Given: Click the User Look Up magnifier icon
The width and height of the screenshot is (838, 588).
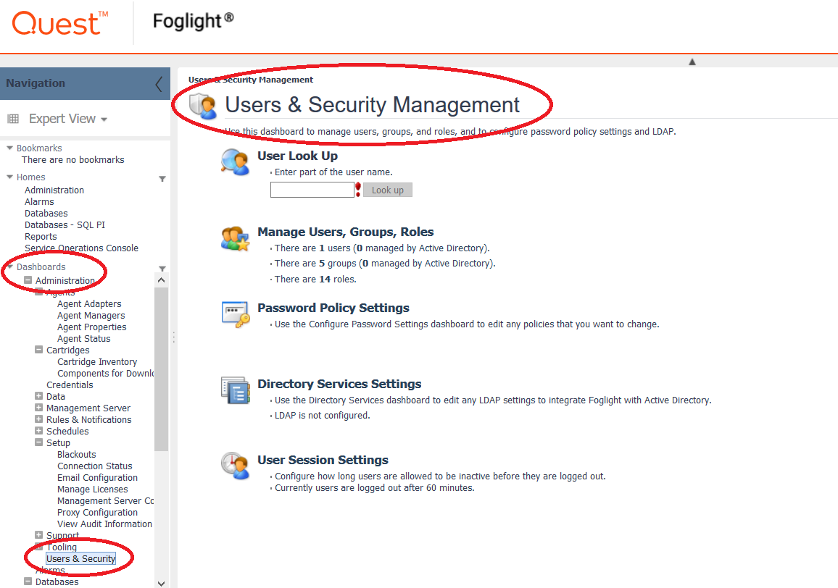Looking at the screenshot, I should tap(235, 161).
